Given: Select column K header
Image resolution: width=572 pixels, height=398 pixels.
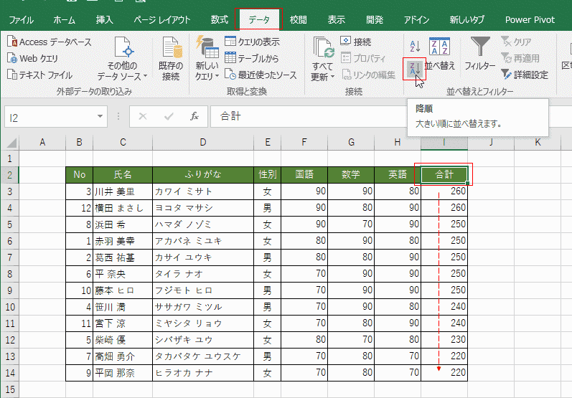Looking at the screenshot, I should click(x=538, y=143).
